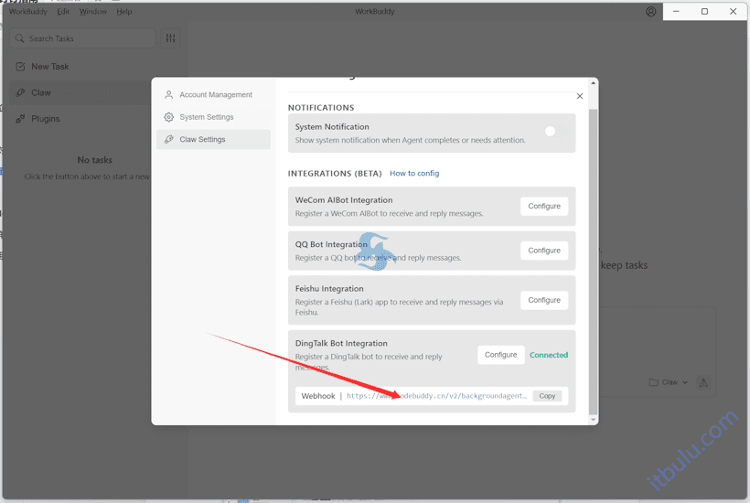750x503 pixels.
Task: Configure WeCom AIBot Integration
Action: 543,207
